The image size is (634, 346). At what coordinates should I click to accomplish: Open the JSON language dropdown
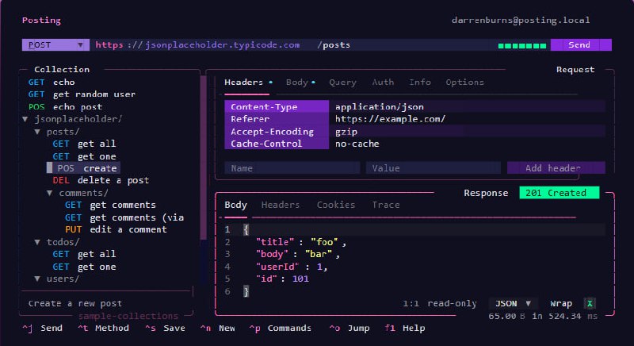pos(513,303)
